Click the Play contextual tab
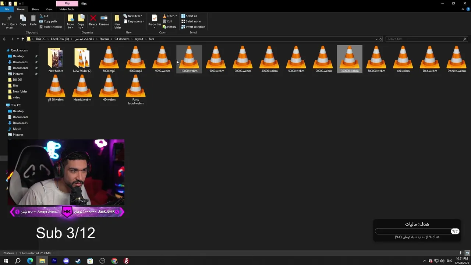 click(67, 3)
